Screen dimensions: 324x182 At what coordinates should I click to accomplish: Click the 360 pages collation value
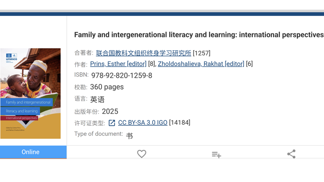click(107, 87)
